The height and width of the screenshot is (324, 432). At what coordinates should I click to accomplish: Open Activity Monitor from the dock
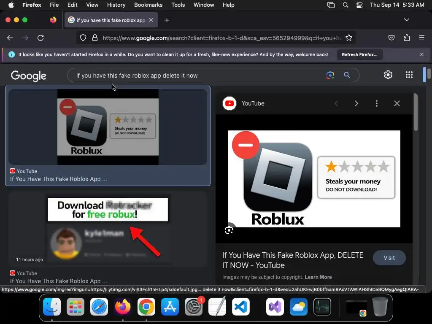pos(322,307)
